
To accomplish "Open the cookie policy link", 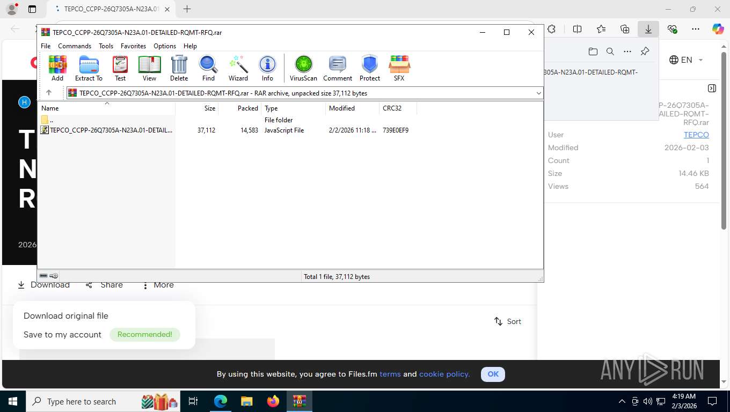I will 444,374.
